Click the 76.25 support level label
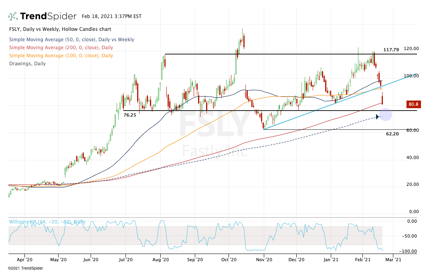 click(x=130, y=115)
